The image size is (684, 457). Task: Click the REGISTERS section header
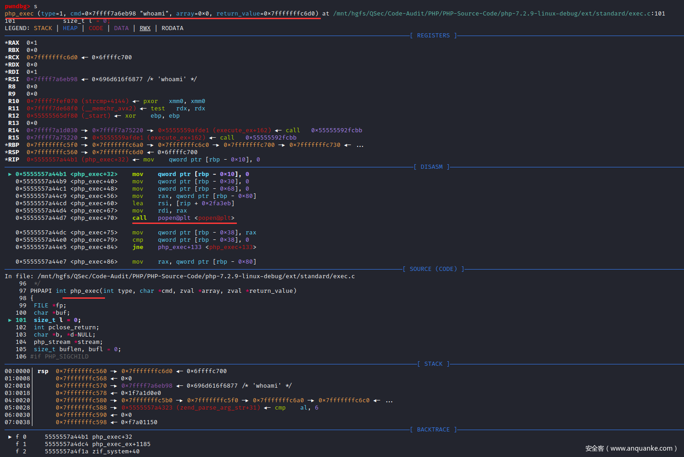click(x=433, y=36)
